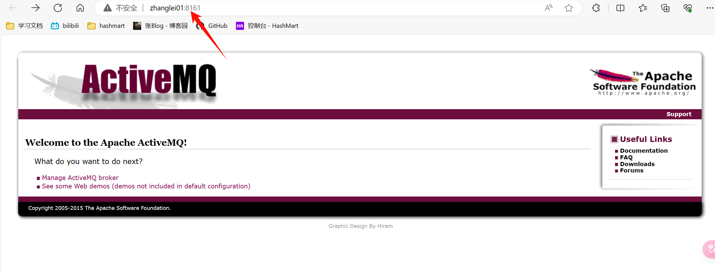Screen dimensions: 715x272
Task: Open the 张Blog - 博客园 bookmark
Action: pyautogui.click(x=160, y=26)
